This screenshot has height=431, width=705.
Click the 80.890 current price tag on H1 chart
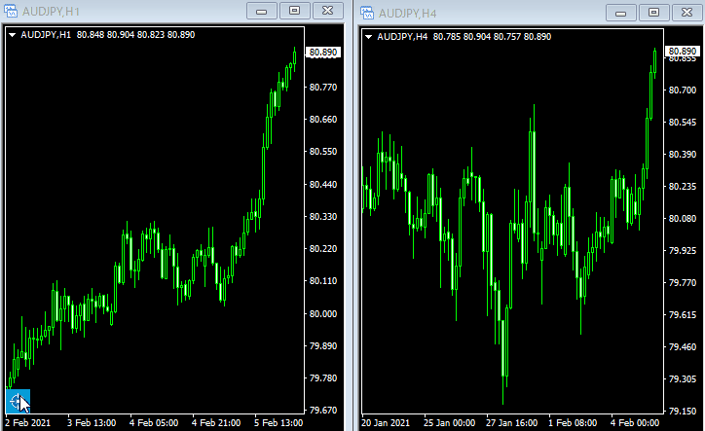click(x=322, y=52)
